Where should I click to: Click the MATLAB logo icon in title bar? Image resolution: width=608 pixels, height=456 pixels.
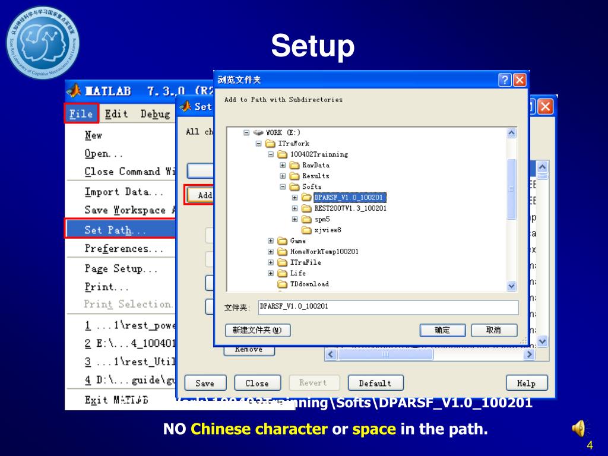(74, 91)
